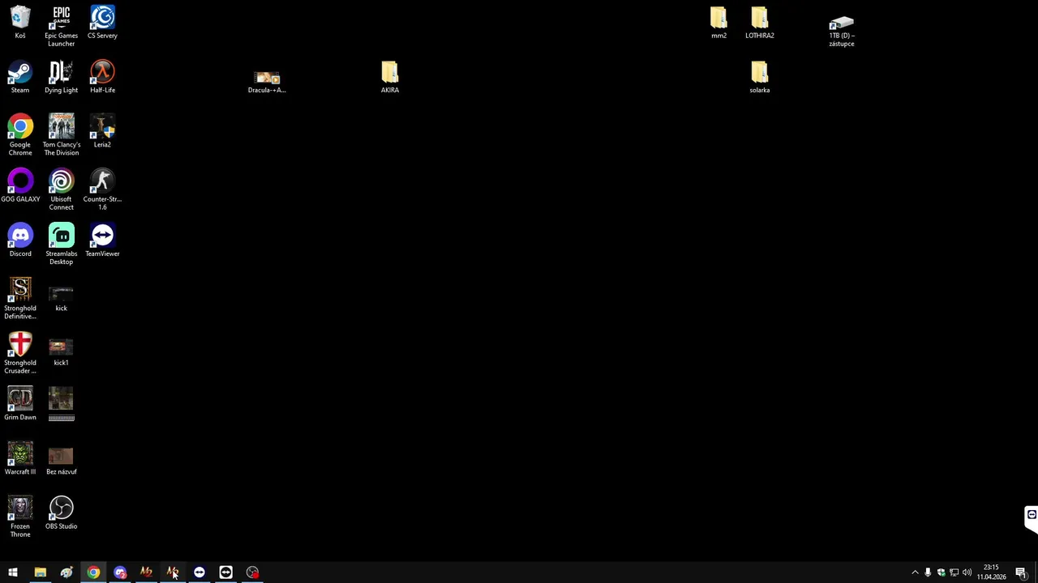Open Discord from the taskbar
The height and width of the screenshot is (583, 1038).
pos(120,572)
